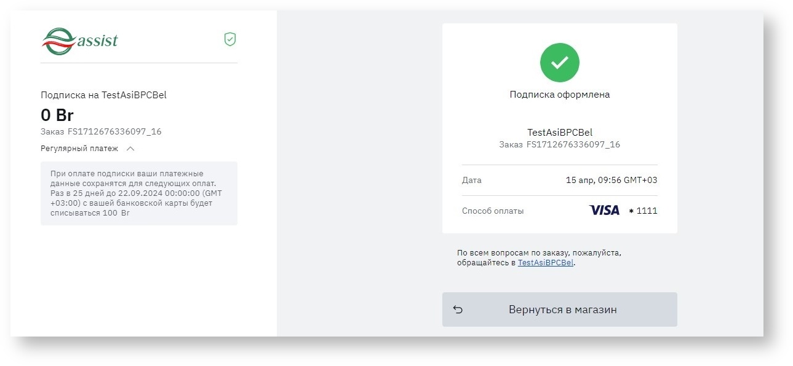The image size is (793, 366).
Task: Select the order number in the receipt card
Action: [x=559, y=144]
